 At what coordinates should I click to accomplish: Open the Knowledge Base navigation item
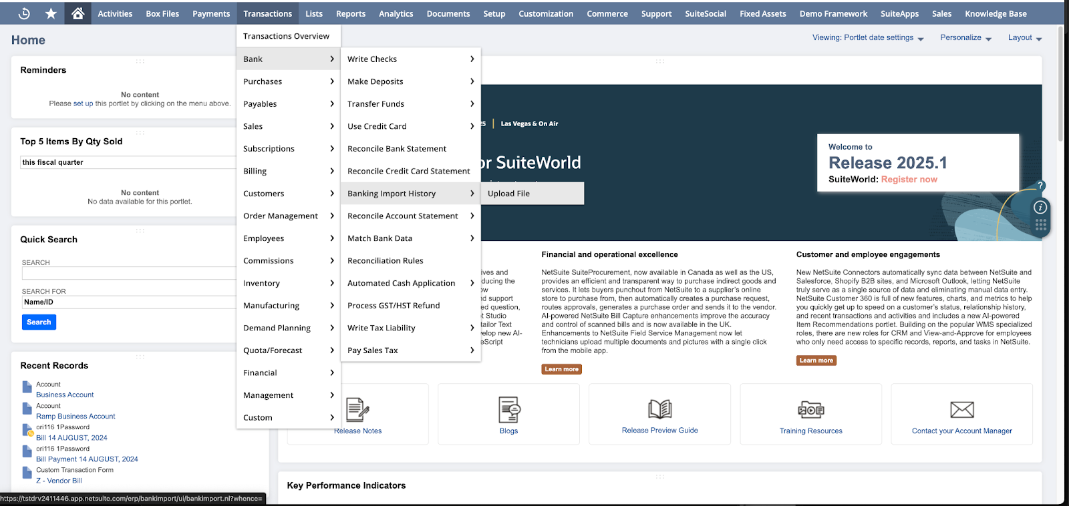click(996, 13)
